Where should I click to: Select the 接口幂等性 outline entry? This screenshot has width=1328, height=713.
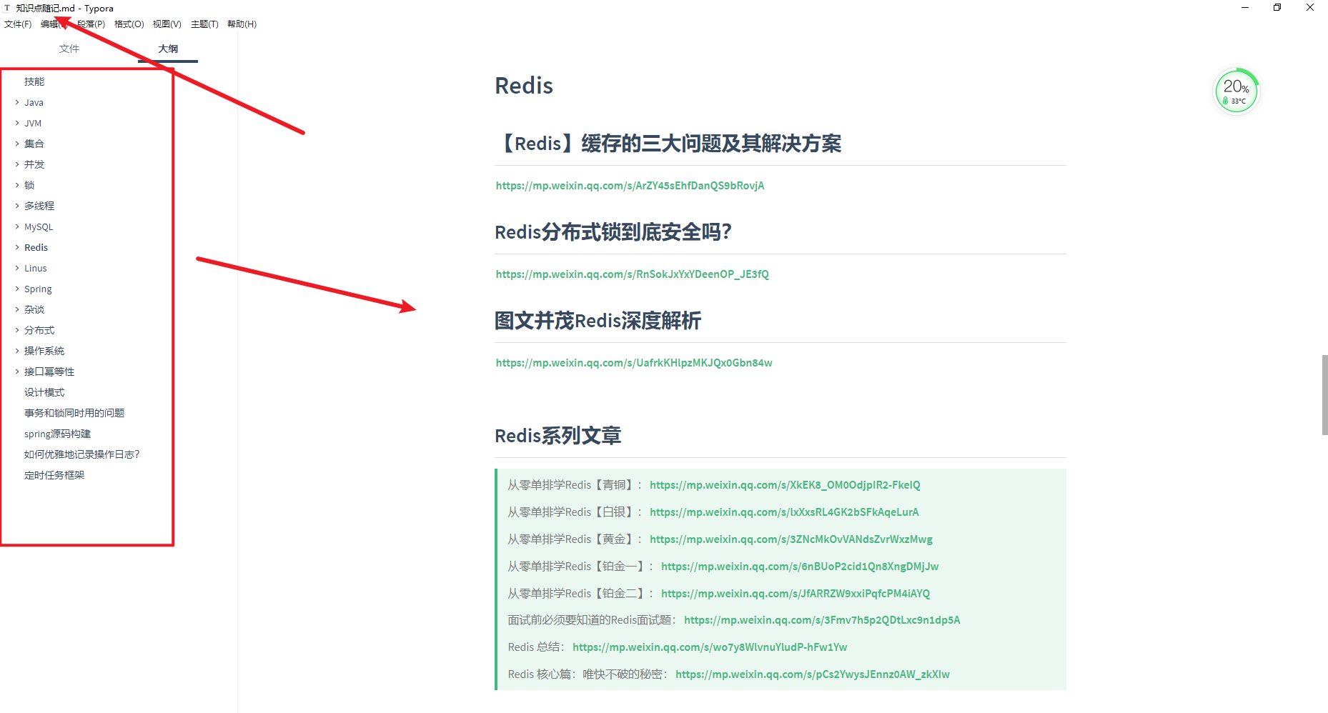click(x=49, y=372)
